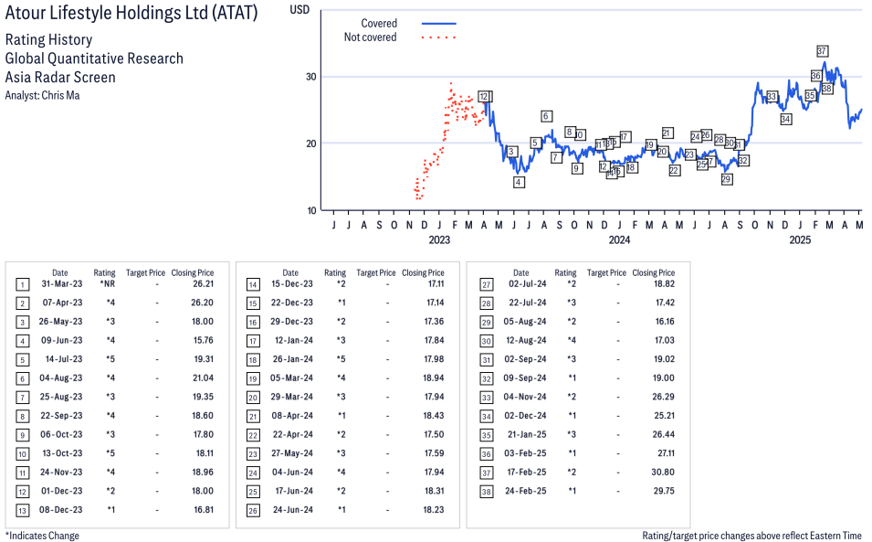
Task: Select the closing price '16.81'
Action: click(204, 510)
